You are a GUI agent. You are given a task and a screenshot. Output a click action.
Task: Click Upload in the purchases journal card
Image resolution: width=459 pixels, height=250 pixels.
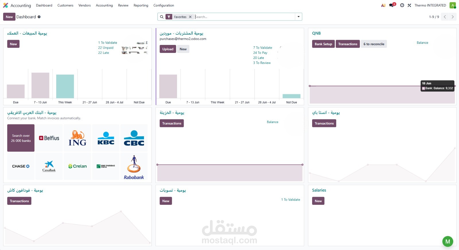tap(168, 49)
